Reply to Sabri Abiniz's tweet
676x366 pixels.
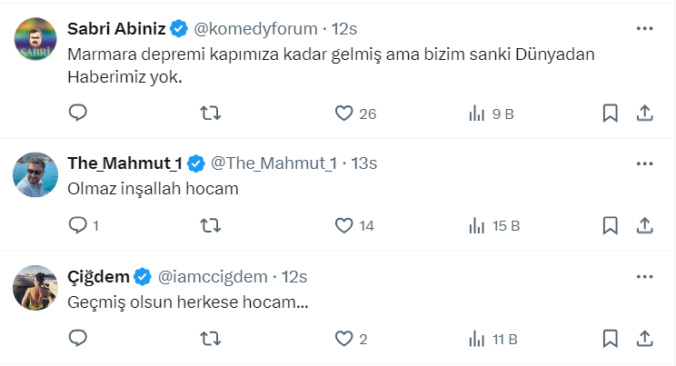(78, 114)
